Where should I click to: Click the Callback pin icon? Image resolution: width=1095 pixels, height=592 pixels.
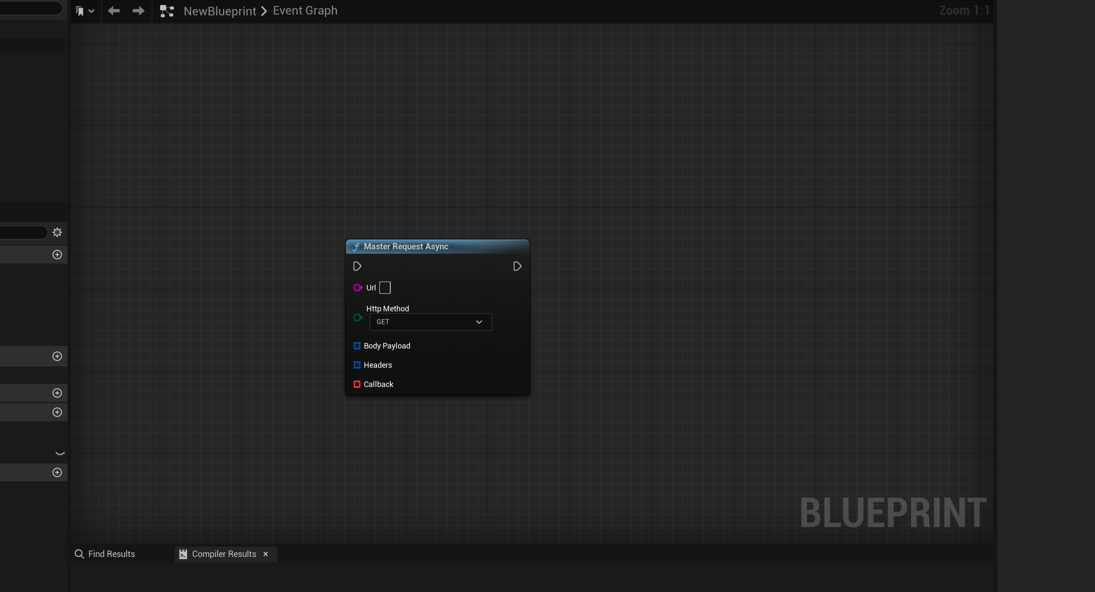pos(357,384)
